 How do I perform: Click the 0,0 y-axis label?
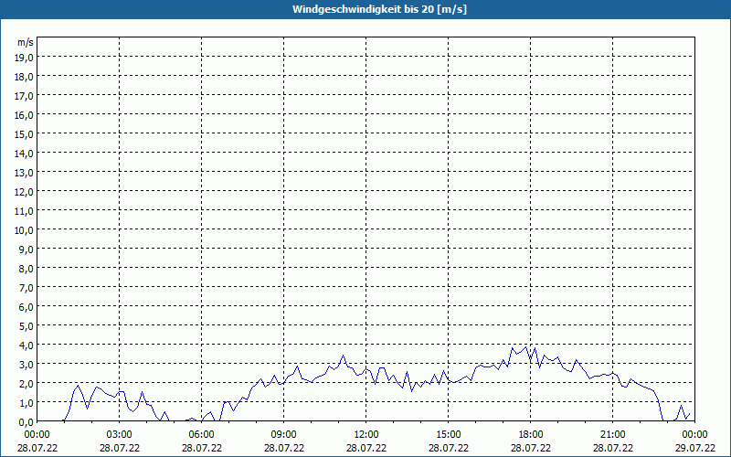(24, 421)
